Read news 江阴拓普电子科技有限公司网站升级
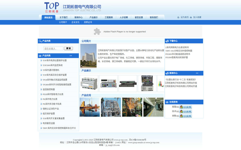This screenshot has height=150, width=241. coord(181,83)
